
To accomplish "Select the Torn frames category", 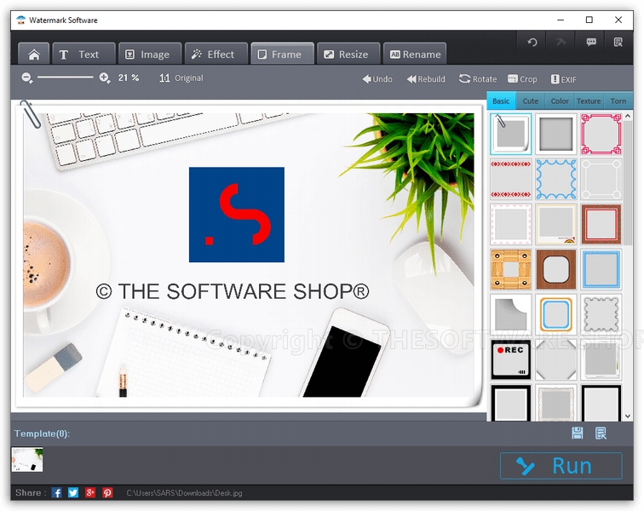I will (x=618, y=101).
